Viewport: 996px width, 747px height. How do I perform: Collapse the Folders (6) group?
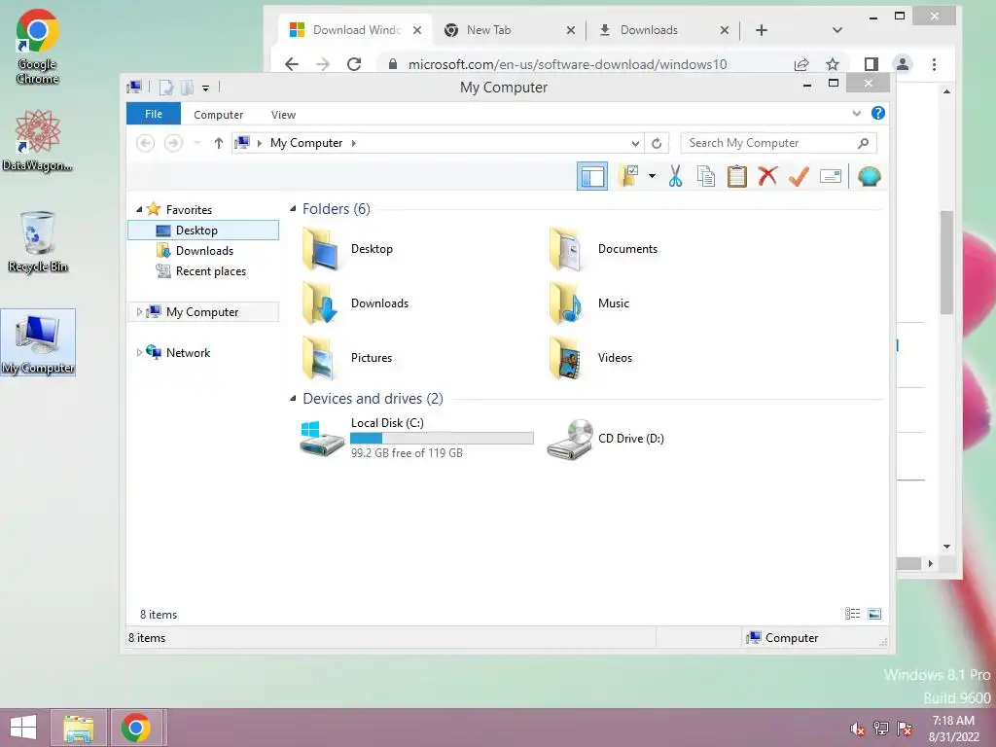(293, 208)
